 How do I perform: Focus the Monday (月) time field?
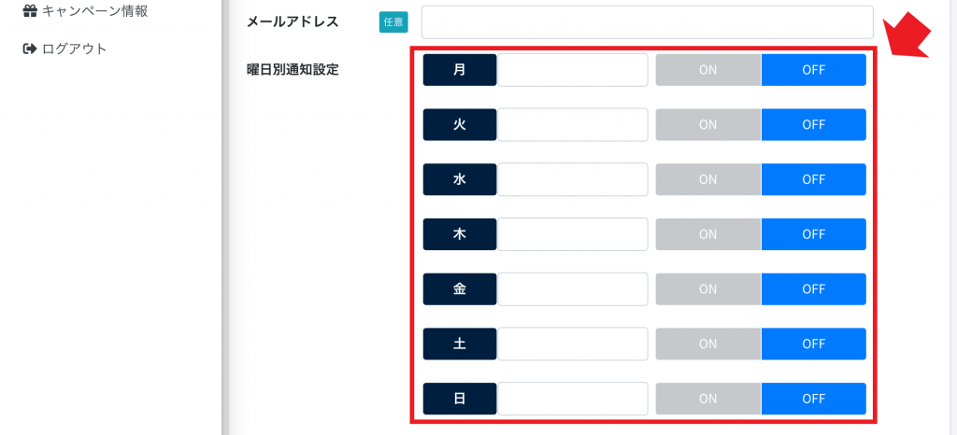(x=573, y=69)
